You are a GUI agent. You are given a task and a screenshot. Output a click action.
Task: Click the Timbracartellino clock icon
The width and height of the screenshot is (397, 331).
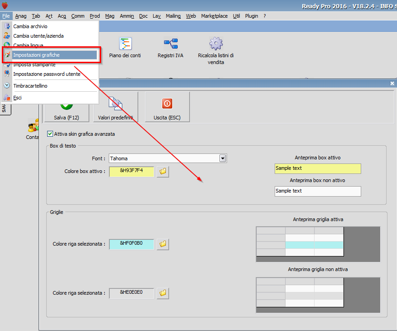7,85
